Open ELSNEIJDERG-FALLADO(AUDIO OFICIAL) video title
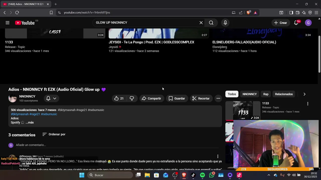The width and height of the screenshot is (321, 180). pyautogui.click(x=244, y=42)
